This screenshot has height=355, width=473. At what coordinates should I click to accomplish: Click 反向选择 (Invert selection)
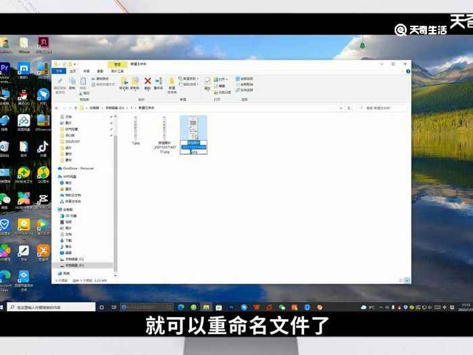[x=245, y=90]
